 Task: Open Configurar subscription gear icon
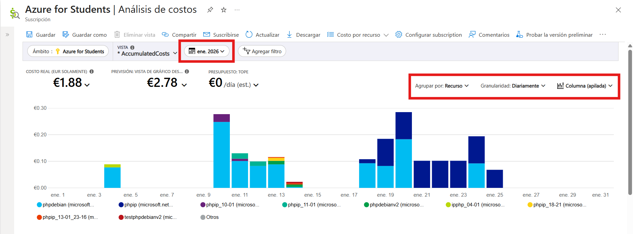coord(399,35)
